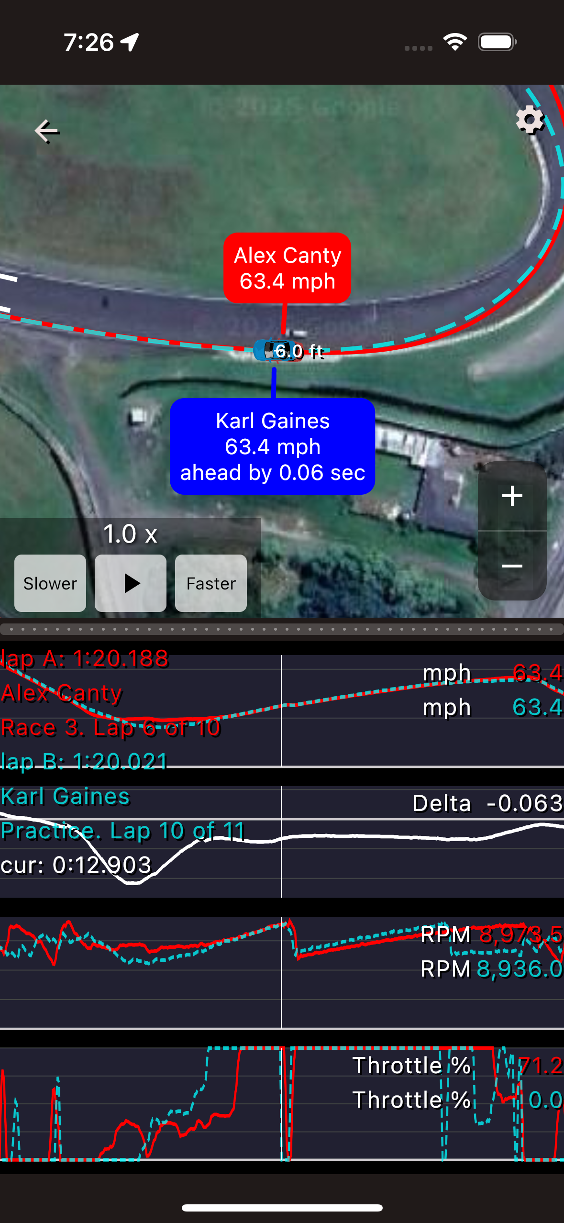Tap the Faster speed button
564x1223 pixels.
click(x=211, y=583)
